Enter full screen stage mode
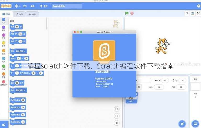Image resolution: width=201 pixels, height=128 pixels. 198,13
